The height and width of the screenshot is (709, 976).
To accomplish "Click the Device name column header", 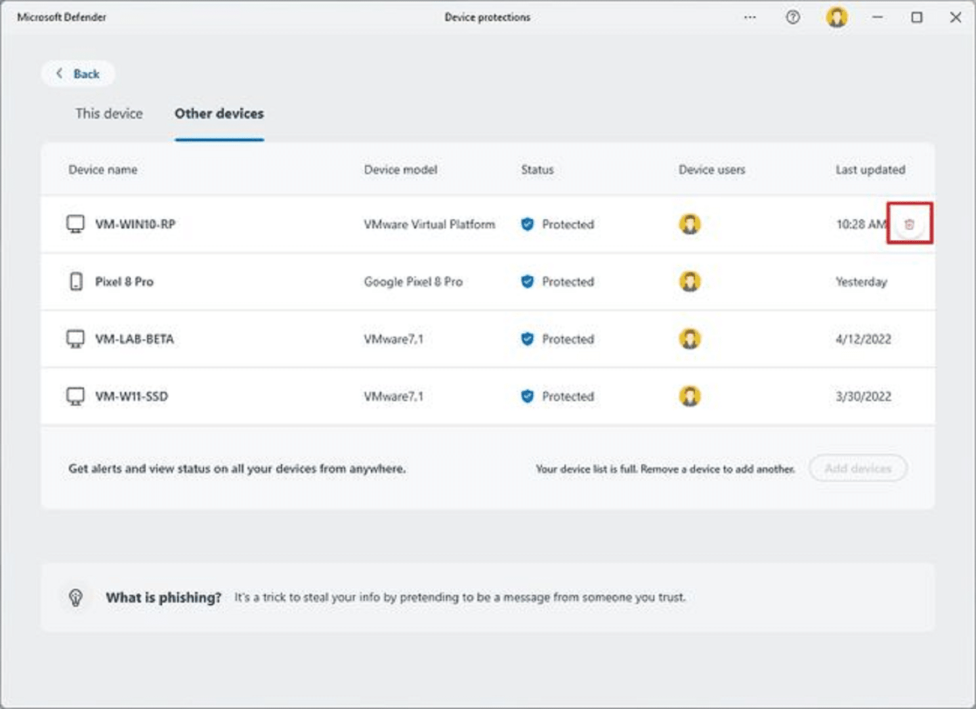I will point(103,169).
